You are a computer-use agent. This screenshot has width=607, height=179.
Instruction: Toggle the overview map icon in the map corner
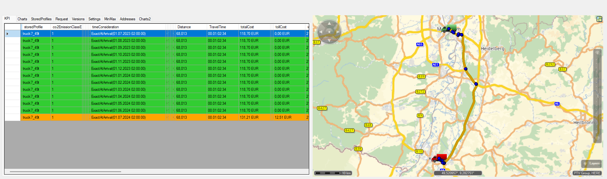[x=599, y=19]
